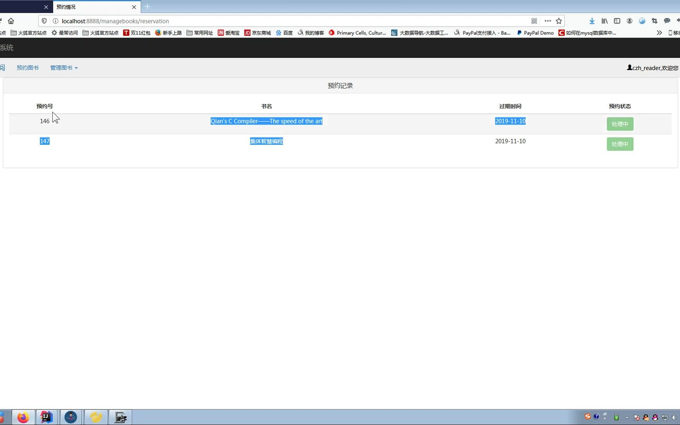Screen dimensions: 680x425
Task: Open the 预约图书 menu item
Action: pos(27,68)
